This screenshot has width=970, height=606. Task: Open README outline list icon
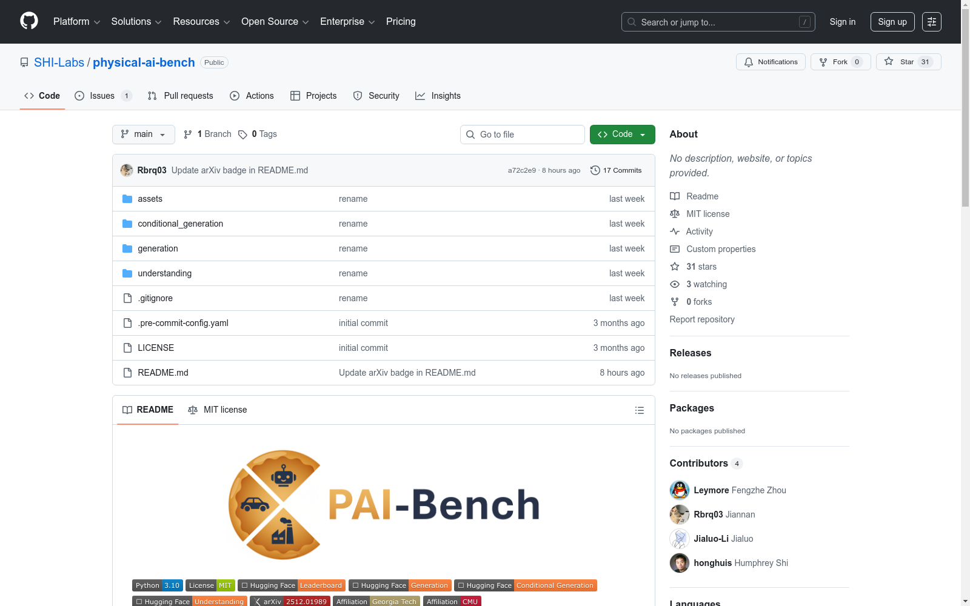coord(639,410)
